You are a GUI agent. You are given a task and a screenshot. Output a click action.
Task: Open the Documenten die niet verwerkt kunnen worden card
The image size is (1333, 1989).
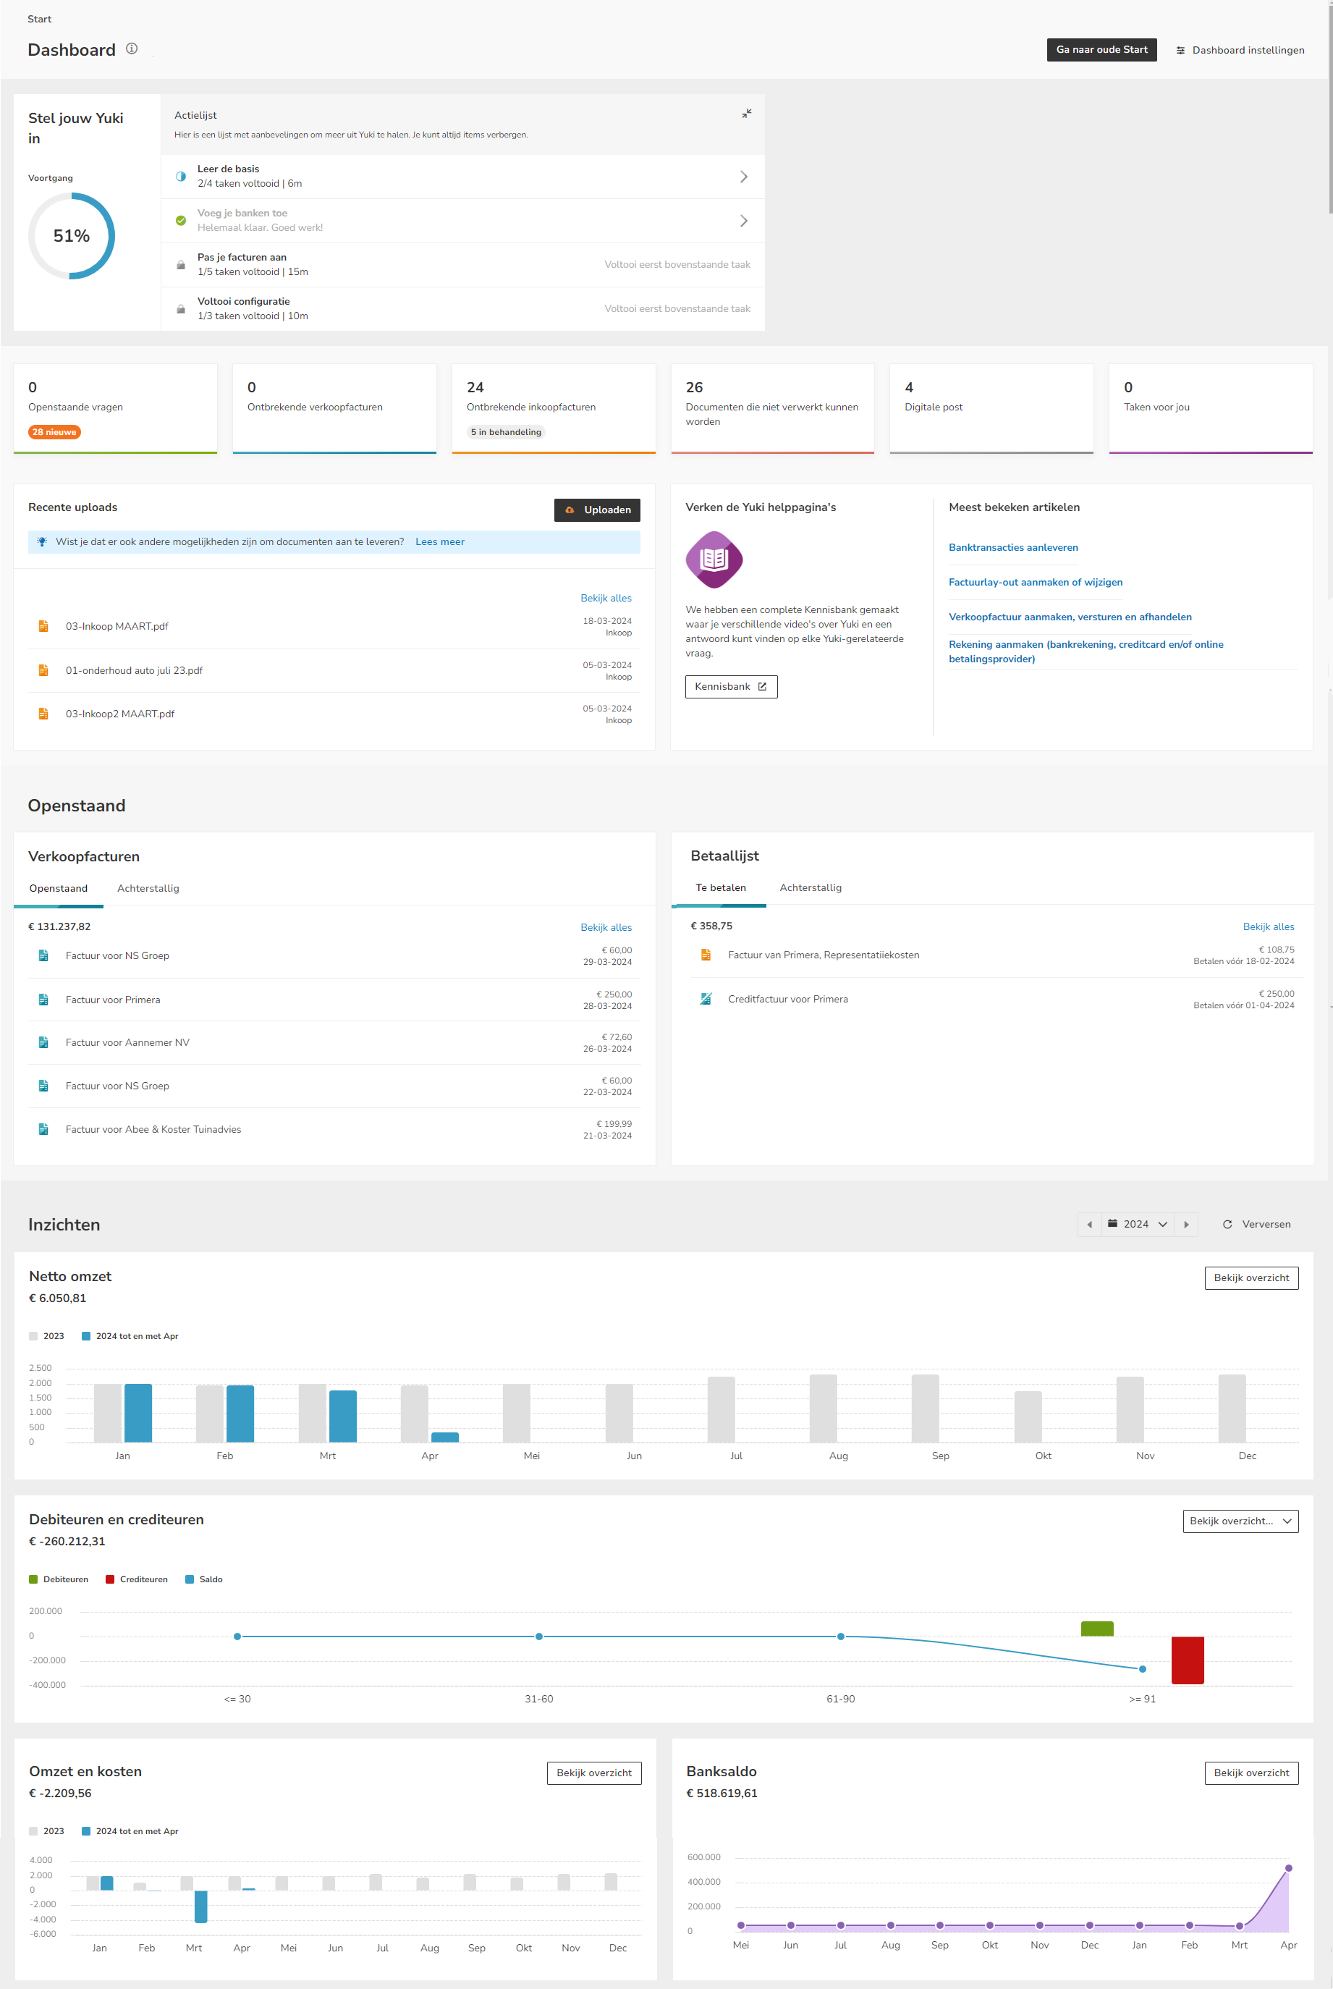773,409
